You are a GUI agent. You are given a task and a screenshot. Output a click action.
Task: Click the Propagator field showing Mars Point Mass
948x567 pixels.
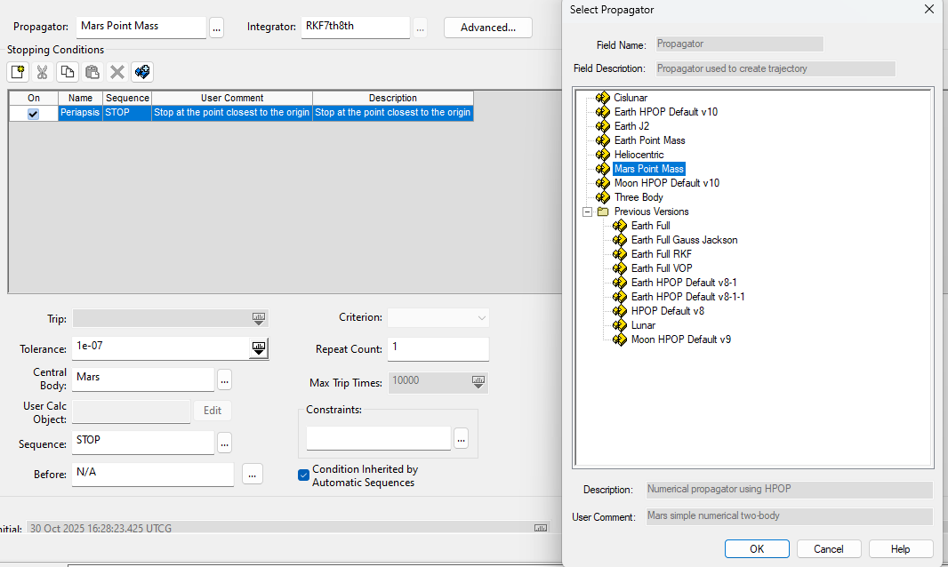coord(141,28)
